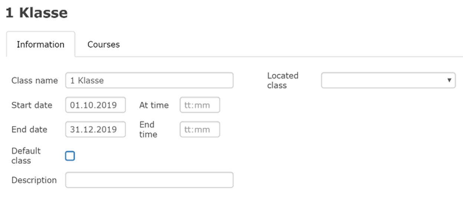Click the "End date" label
This screenshot has height=197, width=463.
pyautogui.click(x=29, y=130)
